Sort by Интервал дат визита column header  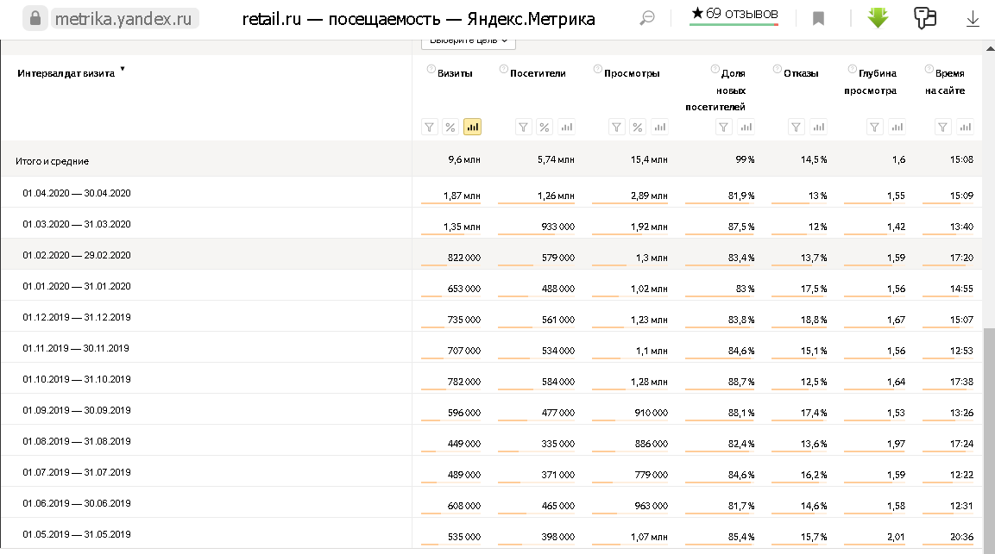pyautogui.click(x=66, y=73)
